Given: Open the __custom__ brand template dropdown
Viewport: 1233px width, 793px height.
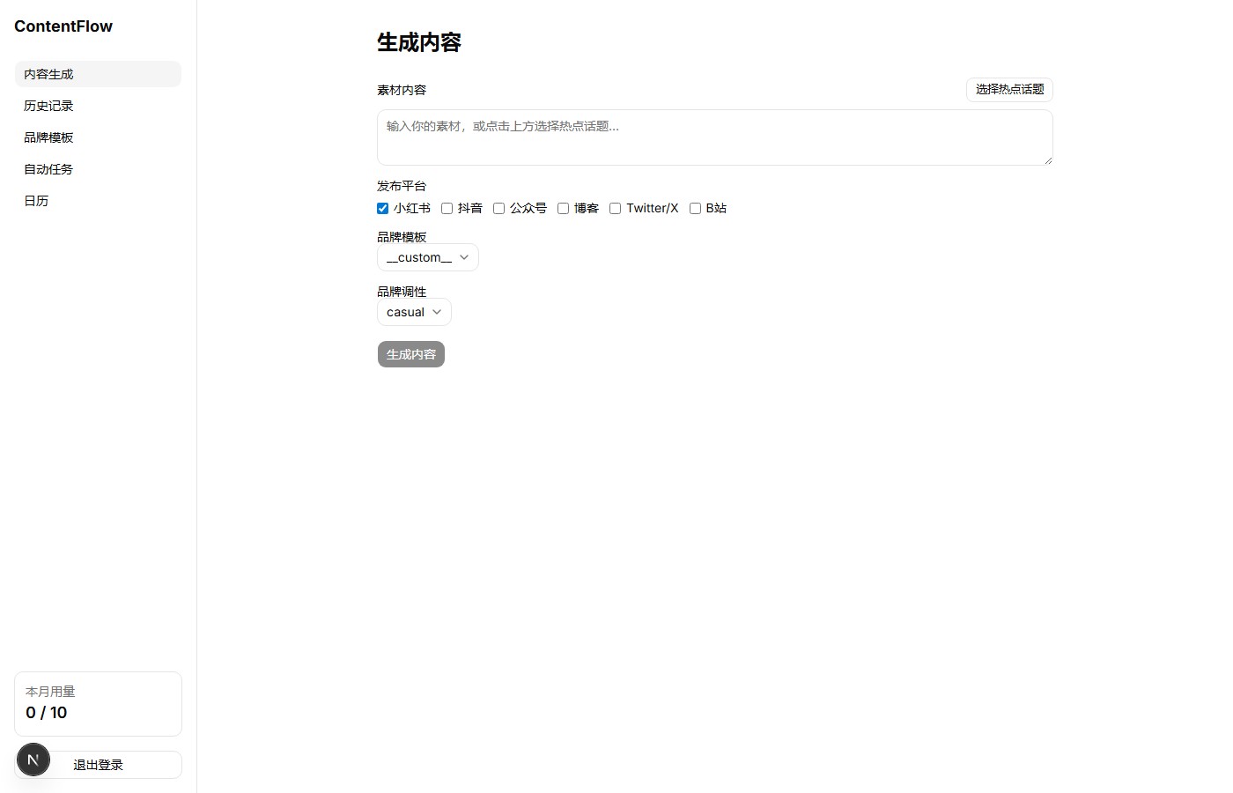Looking at the screenshot, I should point(427,257).
